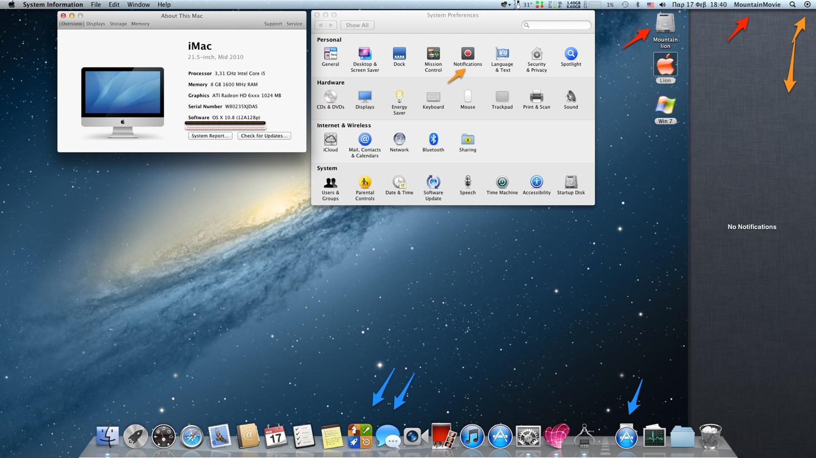Open volume control in menu bar
This screenshot has height=458, width=816.
[662, 4]
